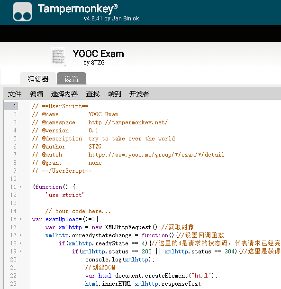The height and width of the screenshot is (289, 281).
Task: Collapse the code fold at line 17
Action: click(20, 235)
